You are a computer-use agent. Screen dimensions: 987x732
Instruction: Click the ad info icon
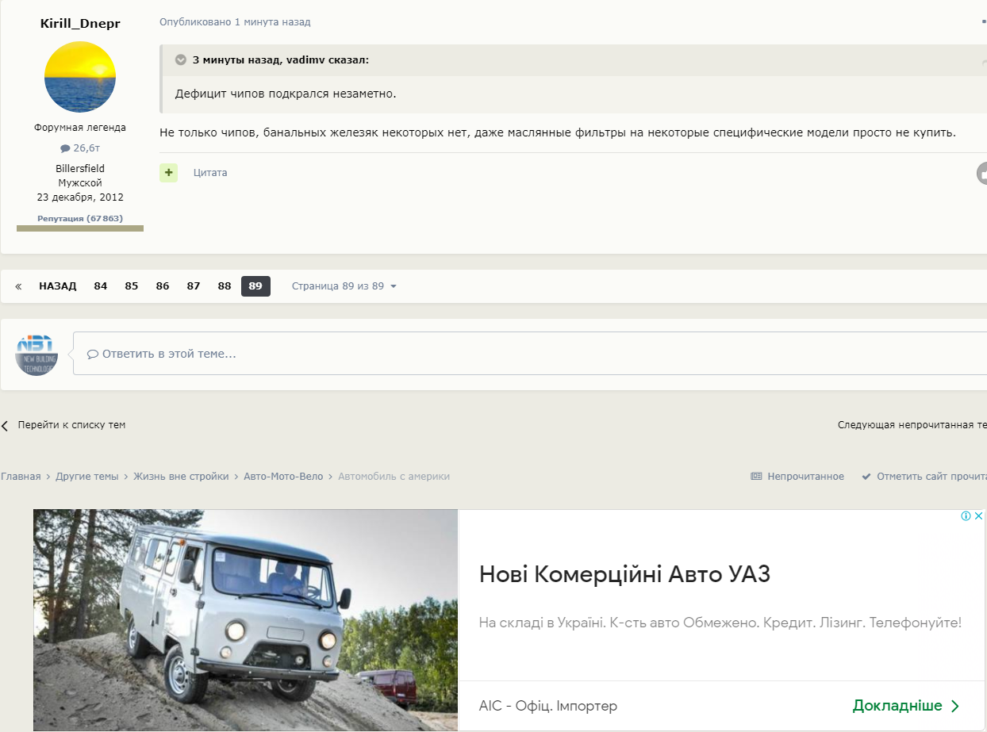pos(966,516)
